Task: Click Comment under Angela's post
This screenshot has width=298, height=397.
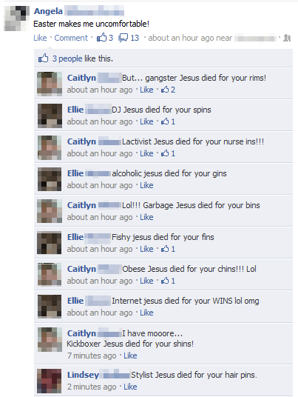Action: [71, 38]
